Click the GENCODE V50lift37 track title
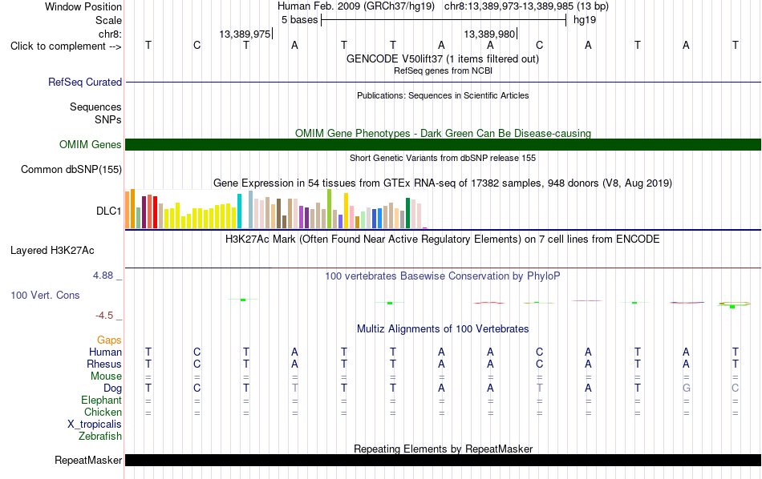Viewport: 762px width, 479px height. [442, 58]
